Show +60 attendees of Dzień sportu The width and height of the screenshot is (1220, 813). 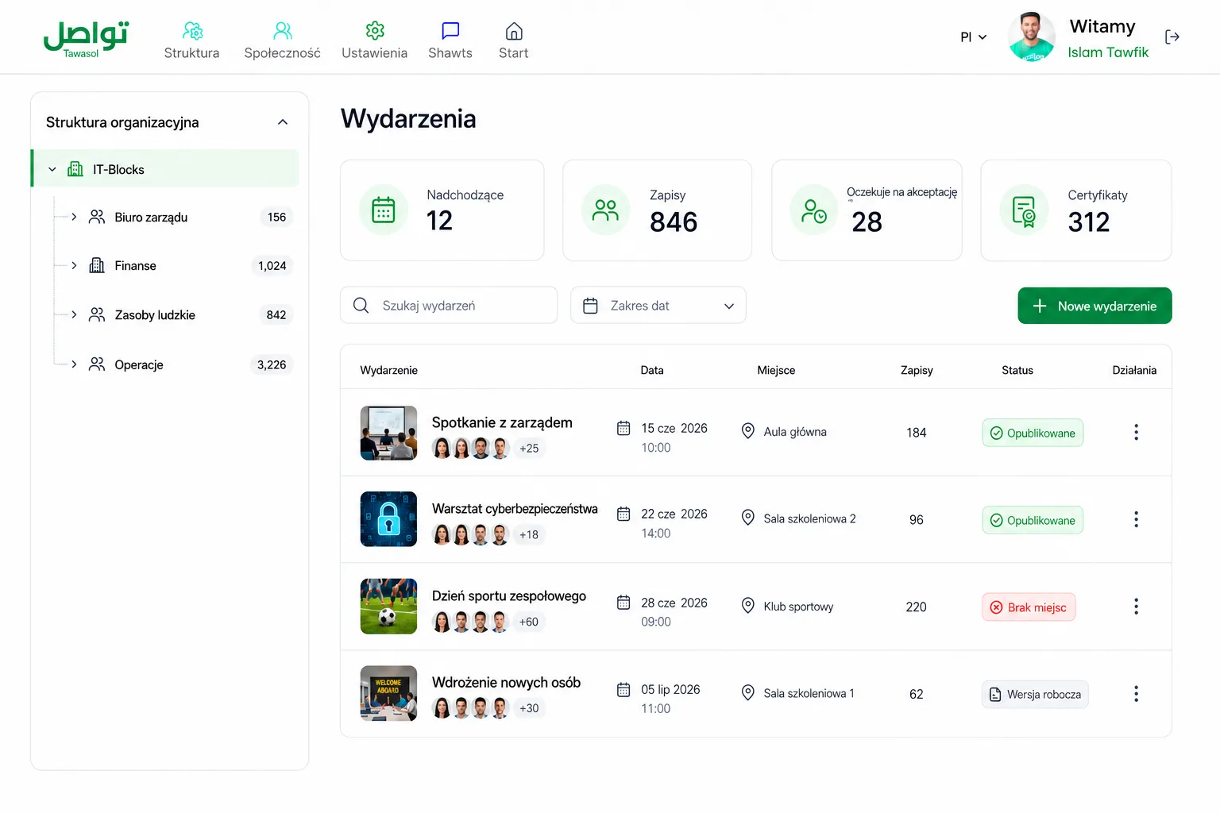pos(529,622)
